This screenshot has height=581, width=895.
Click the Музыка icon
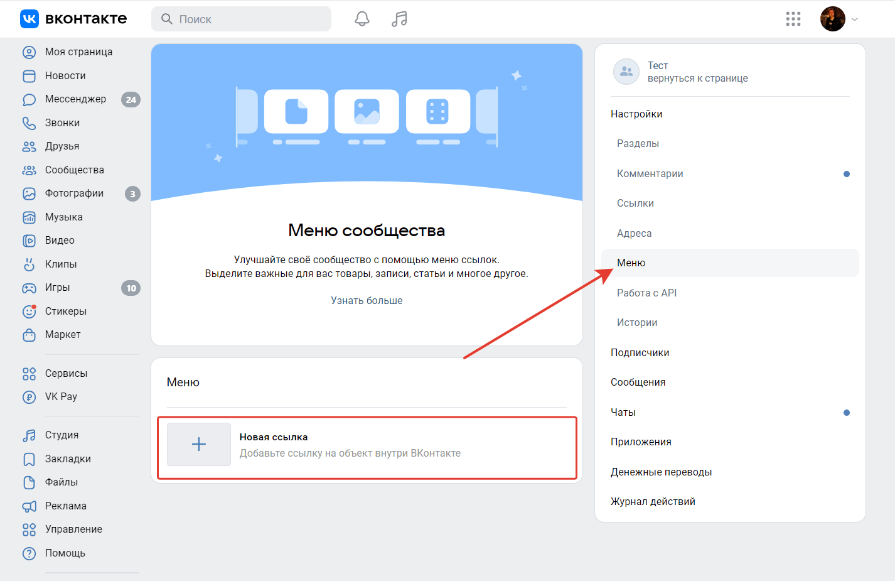tap(29, 217)
